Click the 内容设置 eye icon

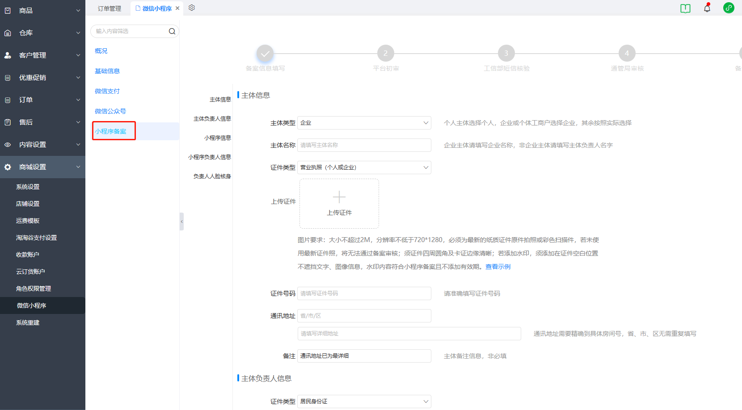tap(8, 144)
